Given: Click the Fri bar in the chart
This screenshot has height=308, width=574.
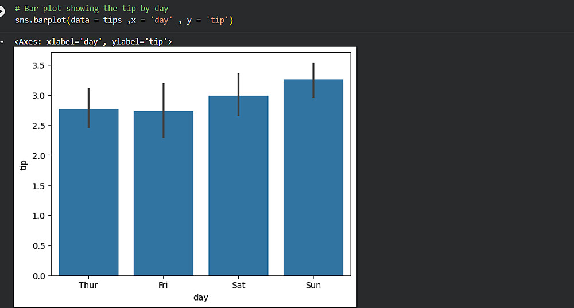Looking at the screenshot, I should coord(163,193).
